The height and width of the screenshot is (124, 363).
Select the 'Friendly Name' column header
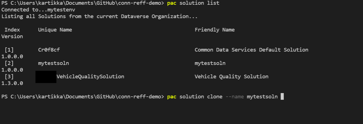(215, 30)
